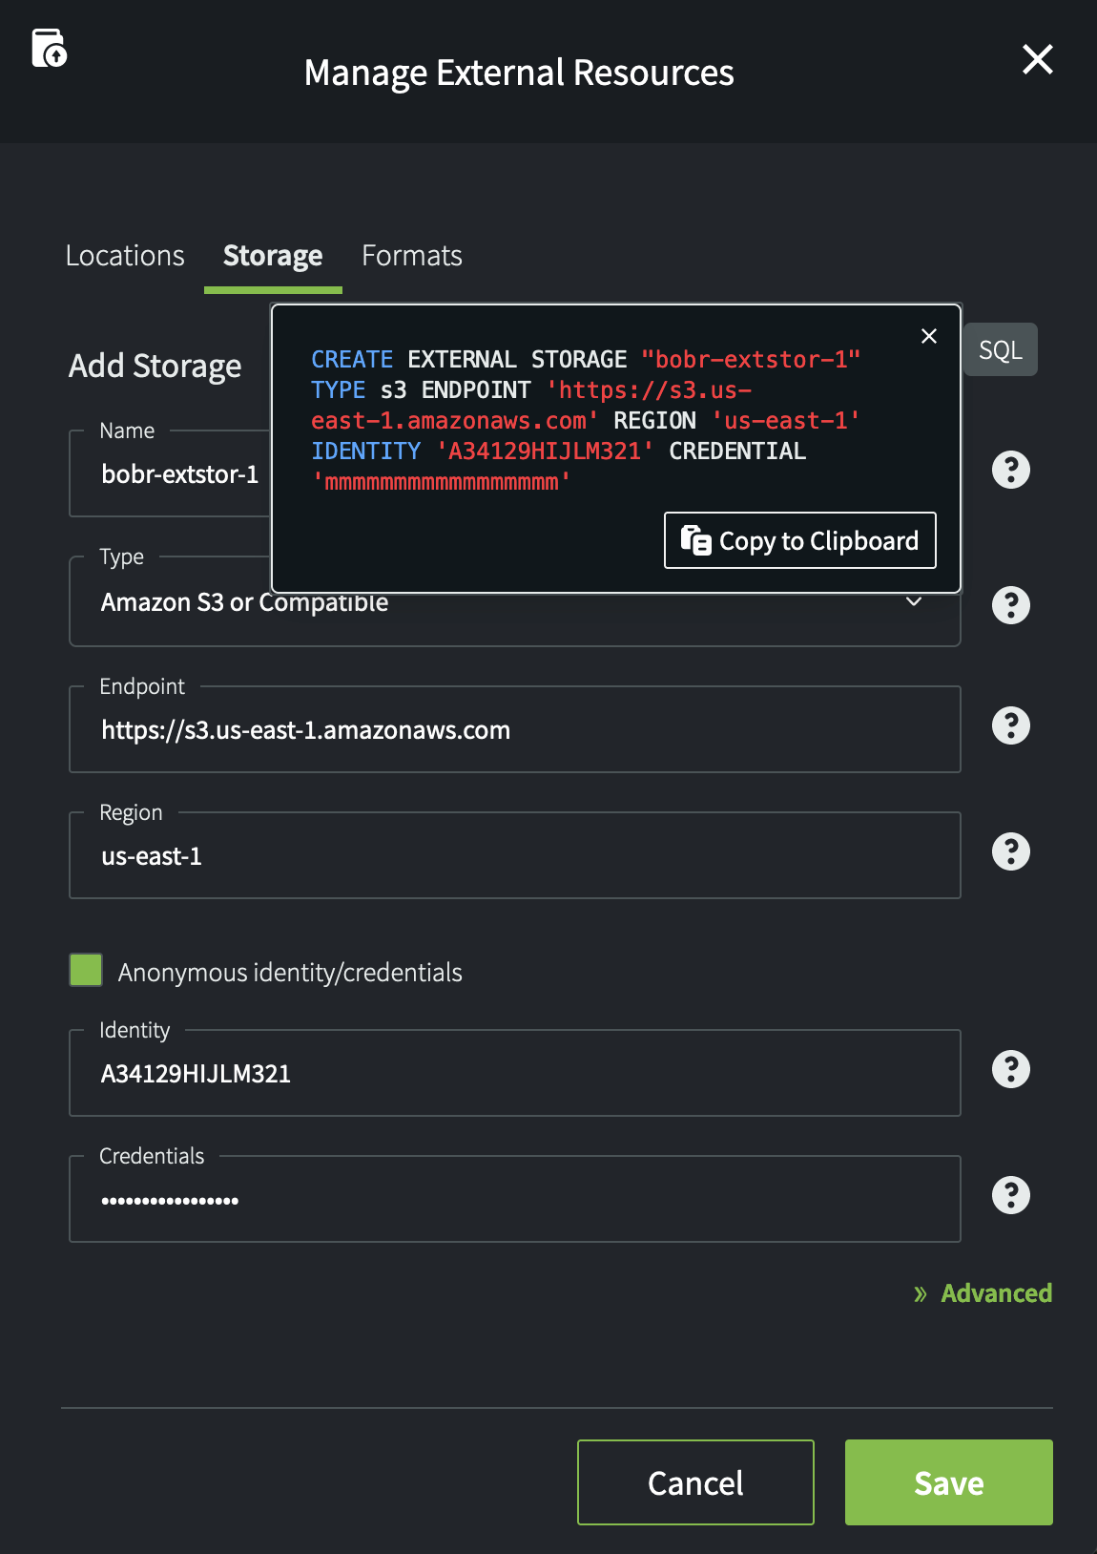Click the Cancel button
The height and width of the screenshot is (1554, 1097).
click(x=695, y=1482)
